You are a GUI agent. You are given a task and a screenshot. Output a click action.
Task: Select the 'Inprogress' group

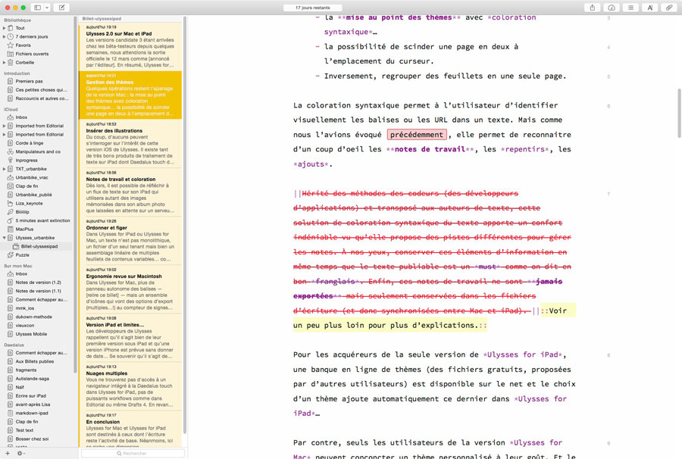(x=27, y=161)
